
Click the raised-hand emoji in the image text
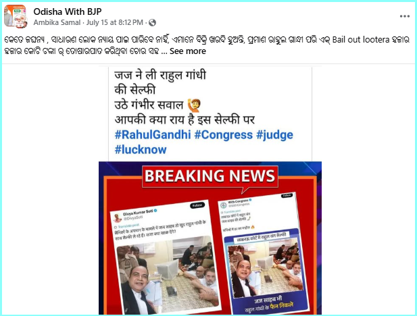point(194,105)
